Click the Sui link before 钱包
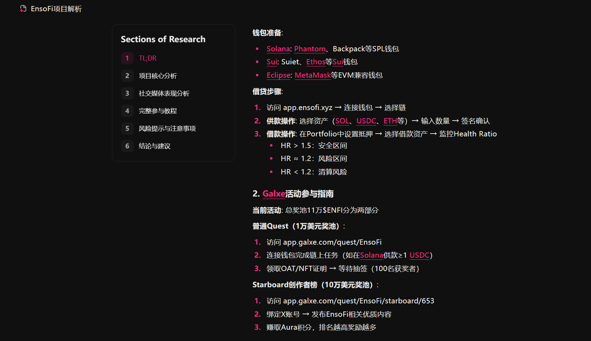The width and height of the screenshot is (591, 341). 338,62
